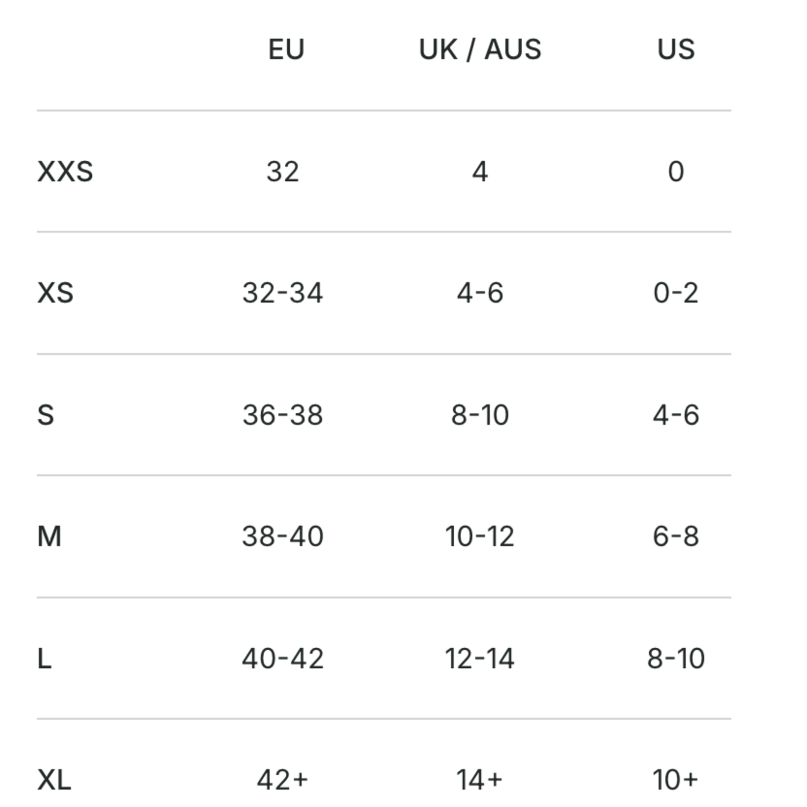Click EU size 32 in XXS row
Screen dimensions: 807x807
point(283,172)
